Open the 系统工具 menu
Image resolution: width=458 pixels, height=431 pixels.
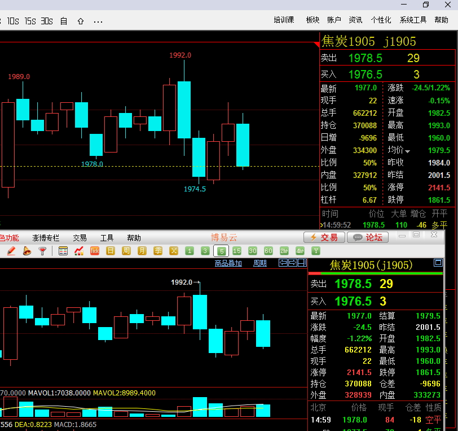(413, 20)
